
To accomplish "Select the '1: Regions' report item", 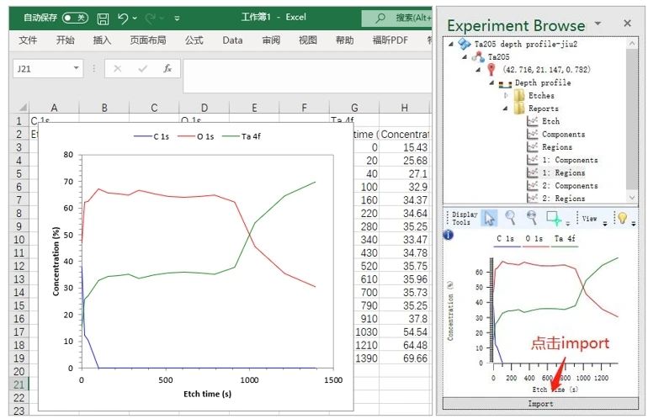I will pyautogui.click(x=569, y=172).
